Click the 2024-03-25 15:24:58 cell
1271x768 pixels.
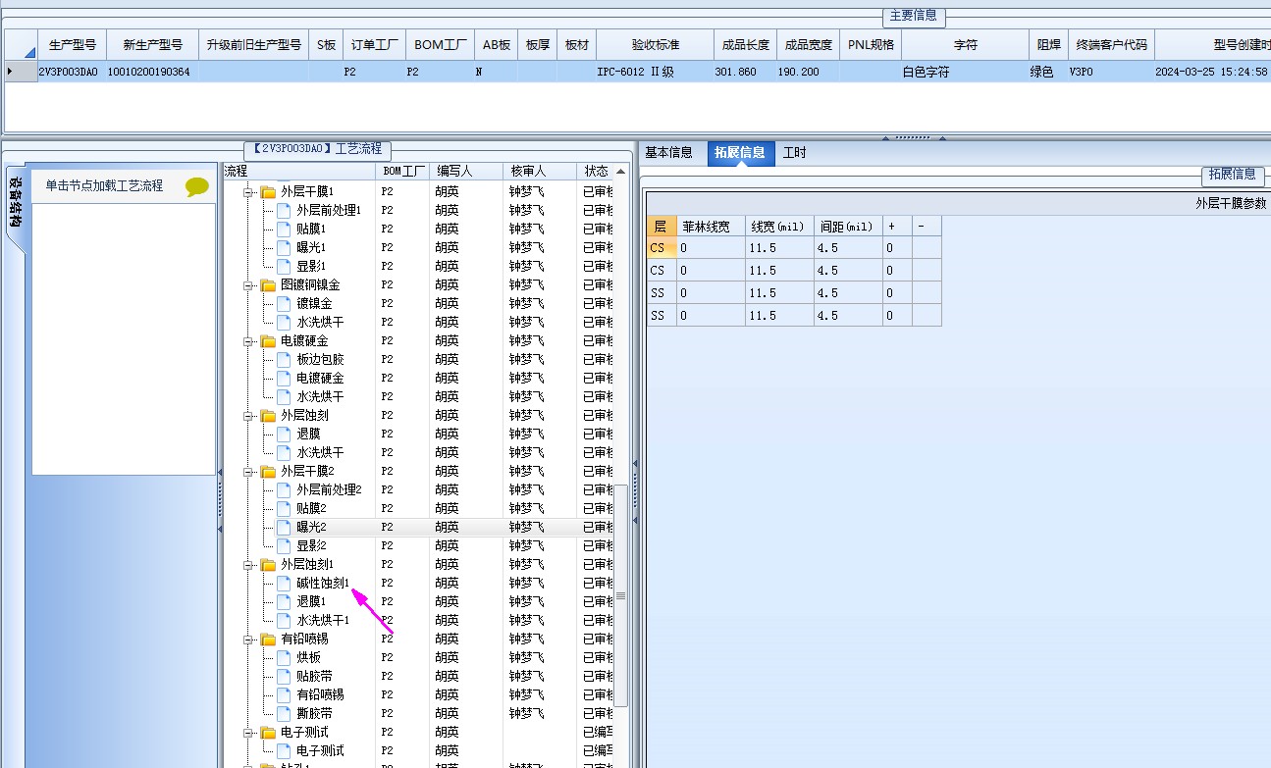tap(1211, 72)
